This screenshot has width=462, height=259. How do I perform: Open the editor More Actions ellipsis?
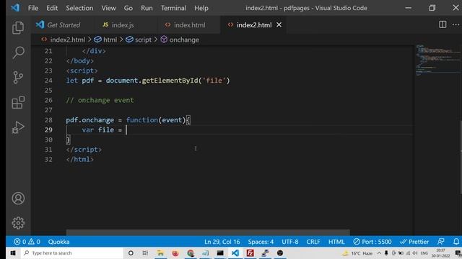coord(456,24)
